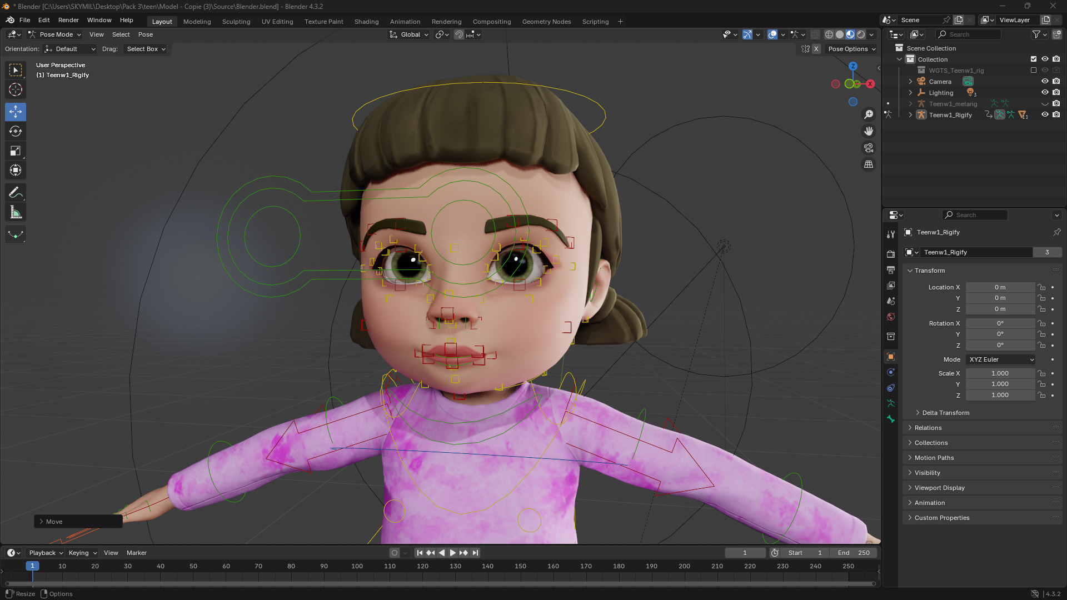Screen dimensions: 1067x600
Task: Open the Pose Mode dropdown
Action: (54, 34)
